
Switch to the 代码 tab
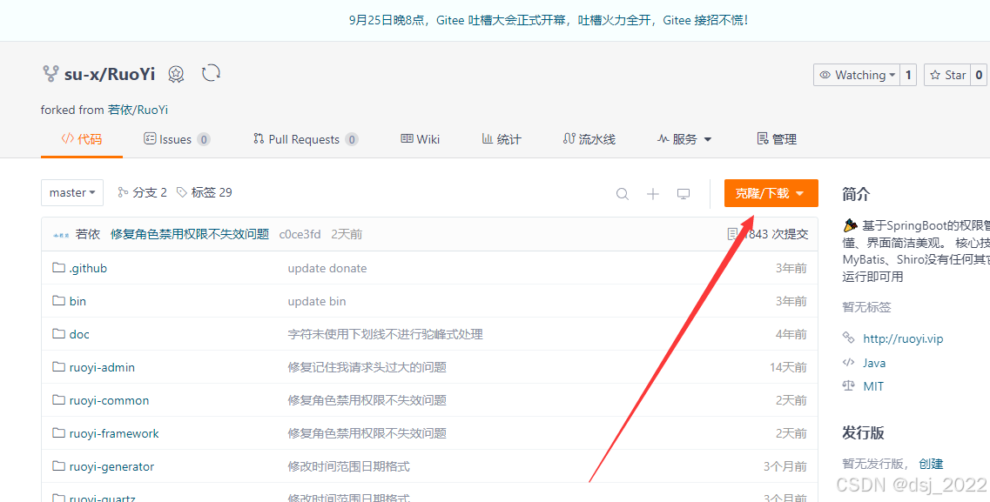coord(82,138)
